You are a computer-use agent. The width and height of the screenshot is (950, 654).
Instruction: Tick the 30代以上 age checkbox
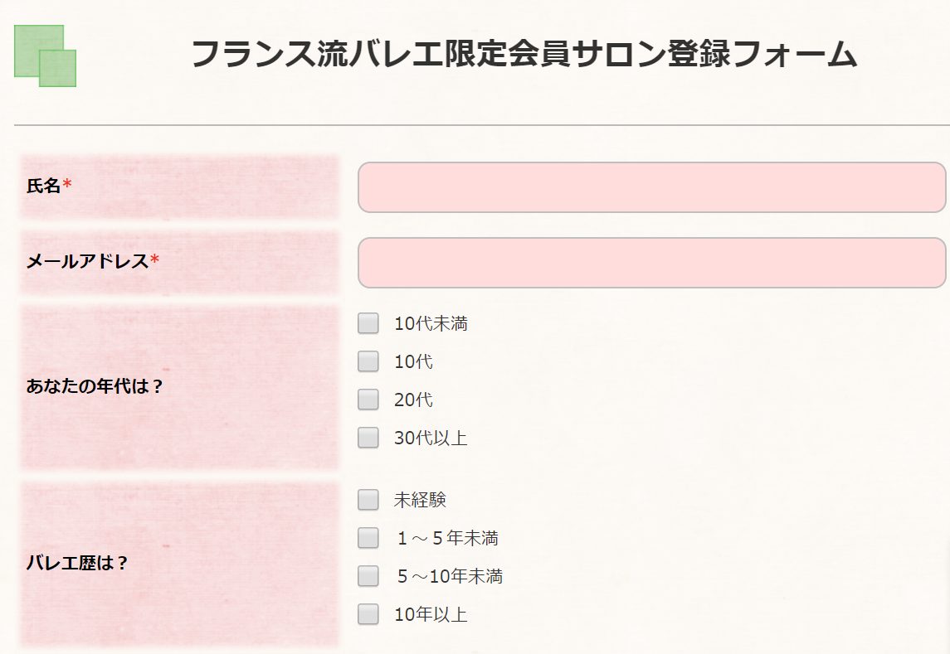coord(368,438)
